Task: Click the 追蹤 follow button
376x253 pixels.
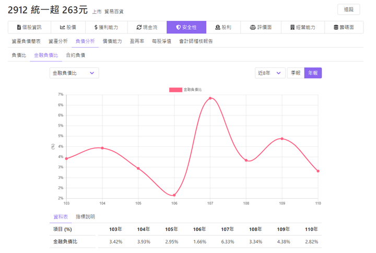Action: coord(349,9)
